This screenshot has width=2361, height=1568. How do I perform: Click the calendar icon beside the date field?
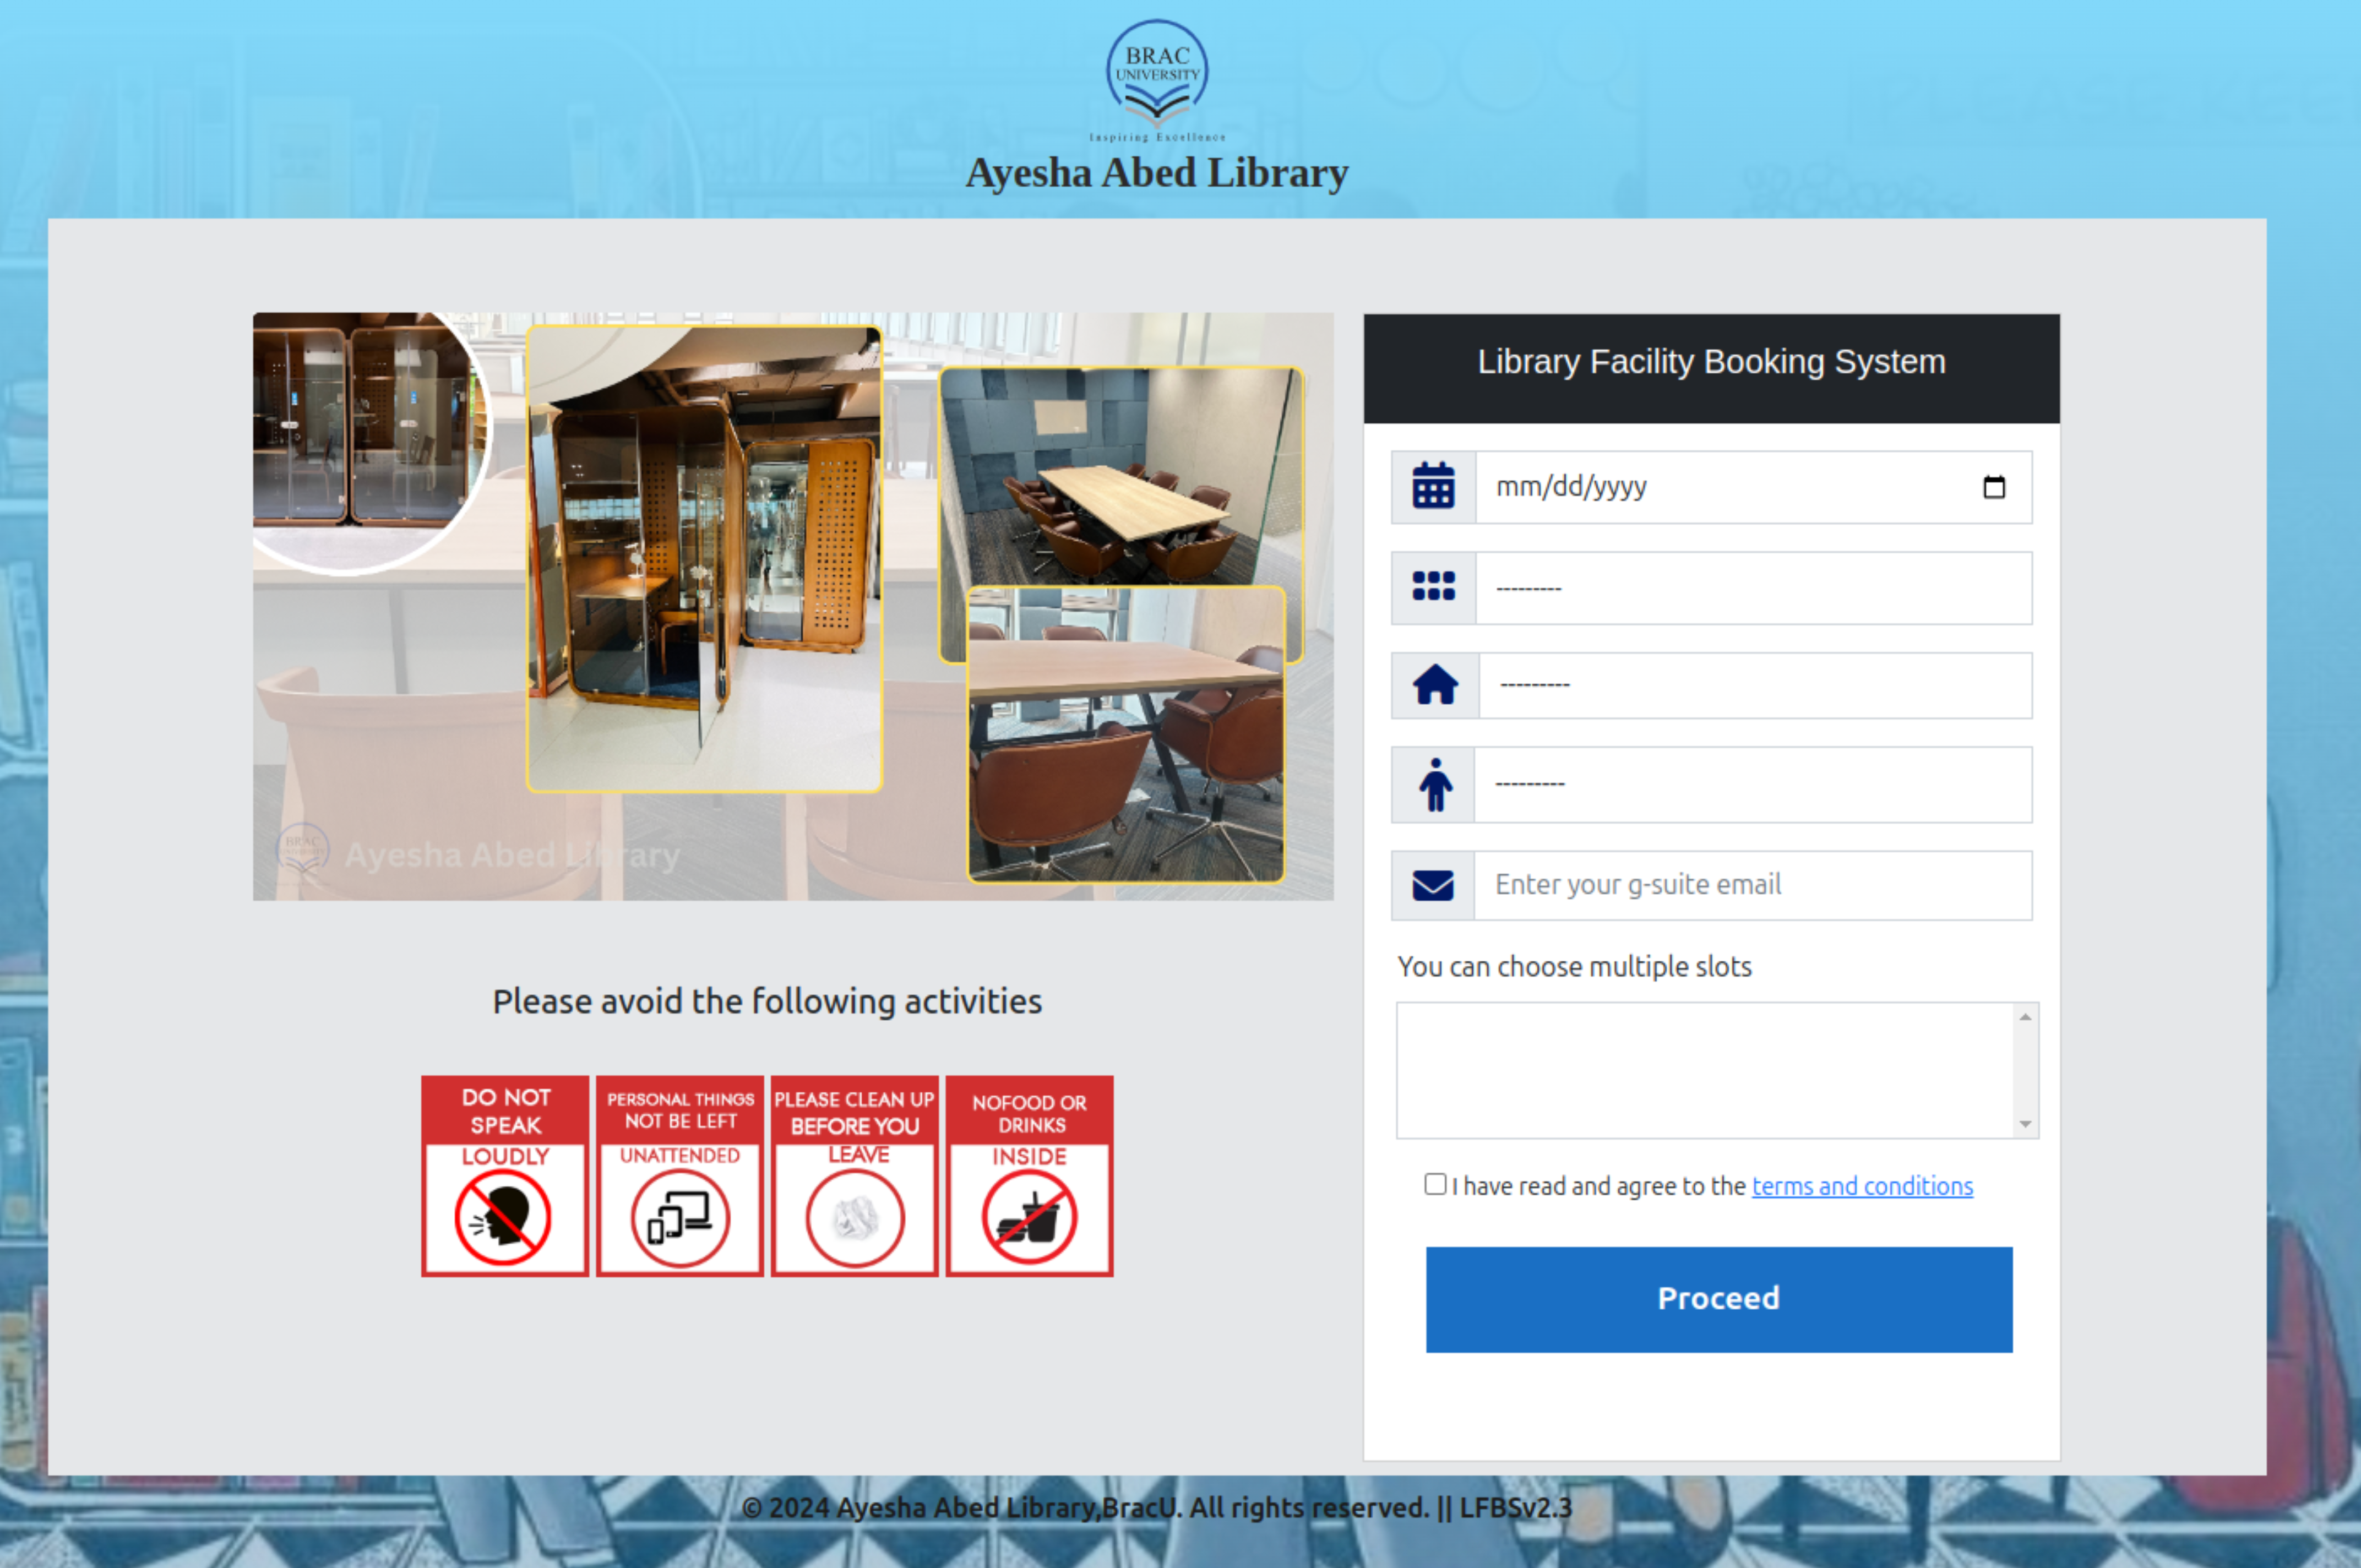[x=1433, y=487]
